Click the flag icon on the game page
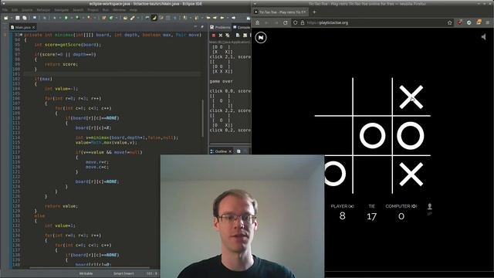 tap(261, 38)
